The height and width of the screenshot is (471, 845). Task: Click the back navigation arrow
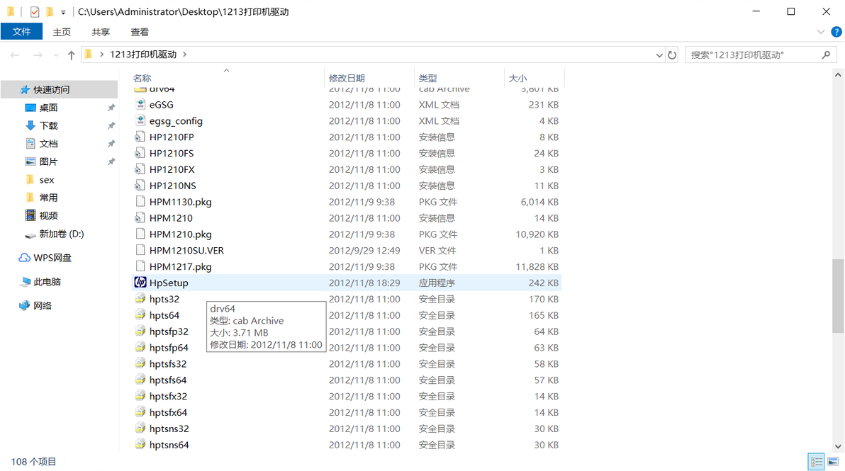[x=14, y=54]
